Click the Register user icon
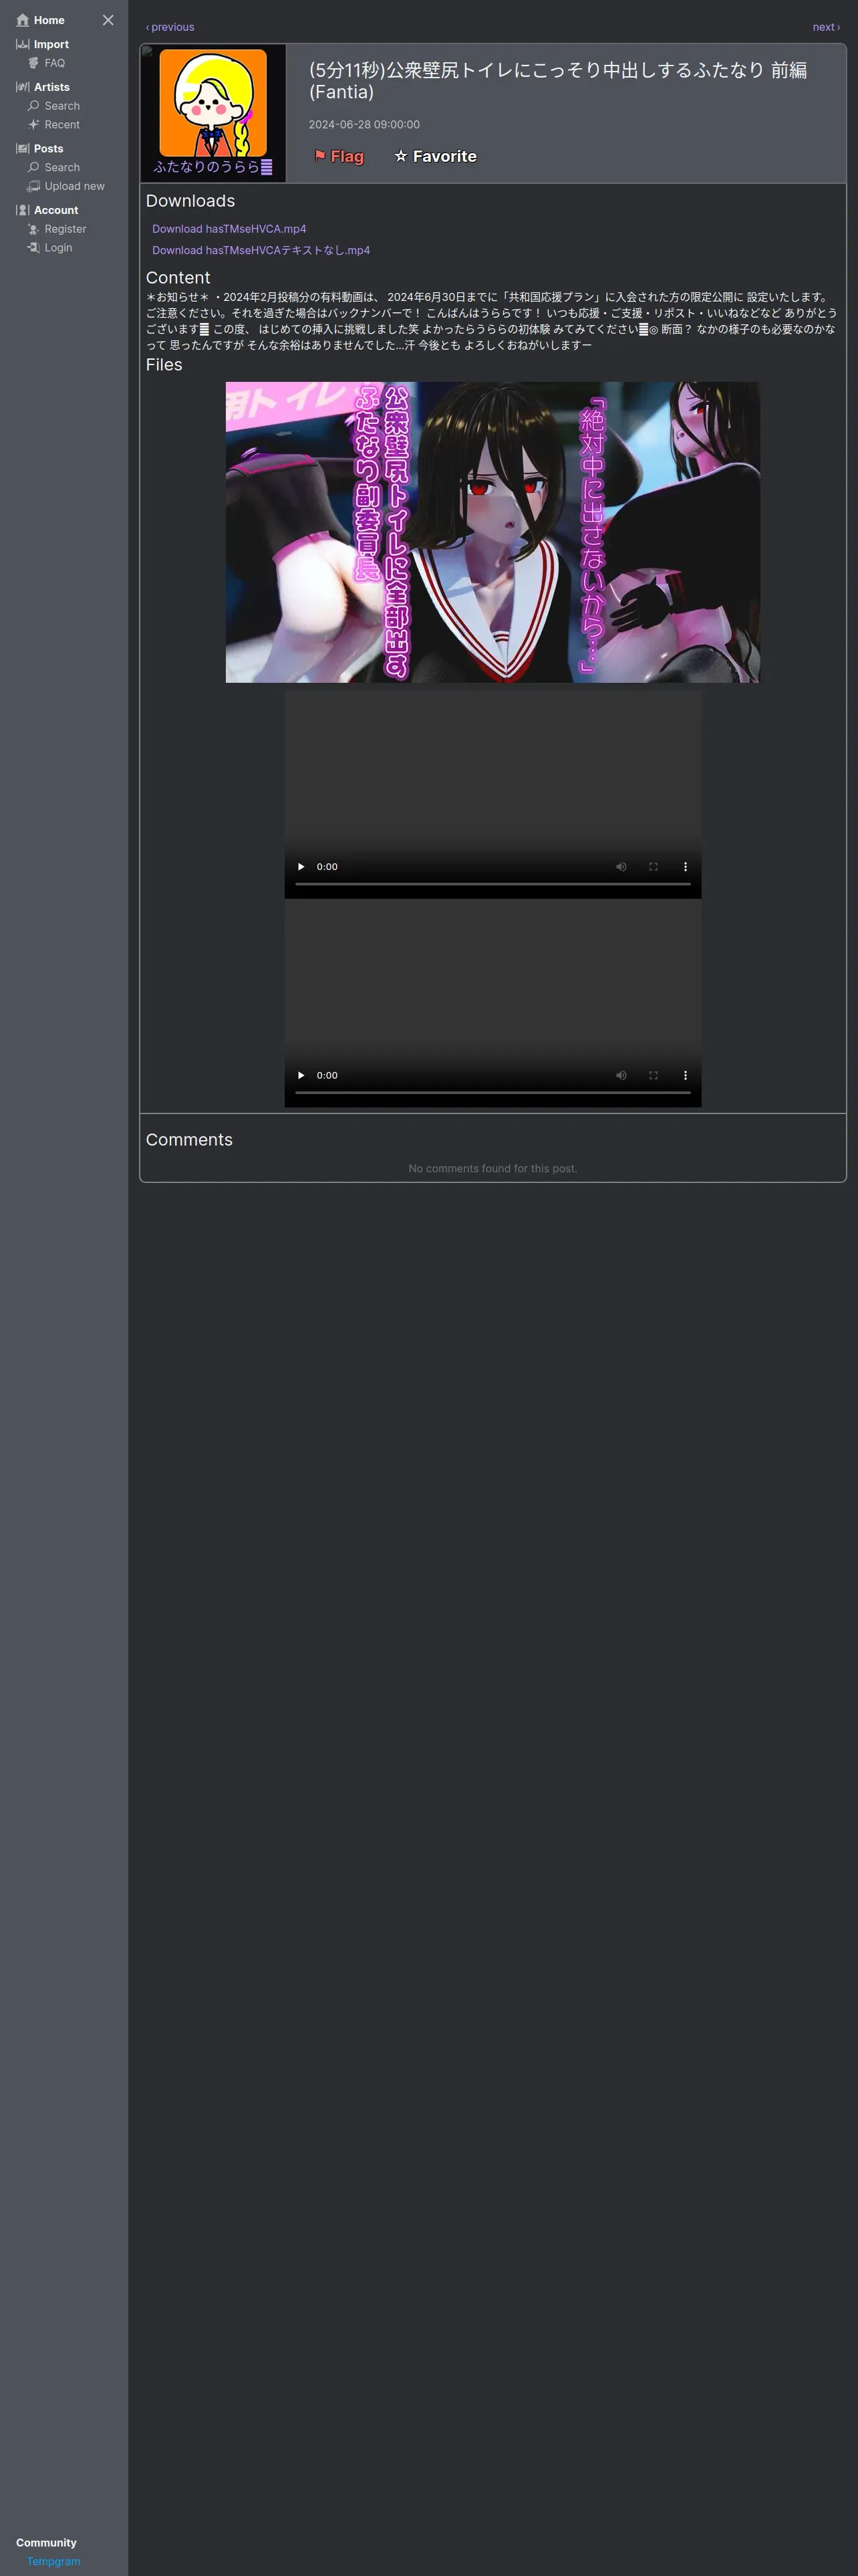Image resolution: width=858 pixels, height=2576 pixels. [34, 229]
